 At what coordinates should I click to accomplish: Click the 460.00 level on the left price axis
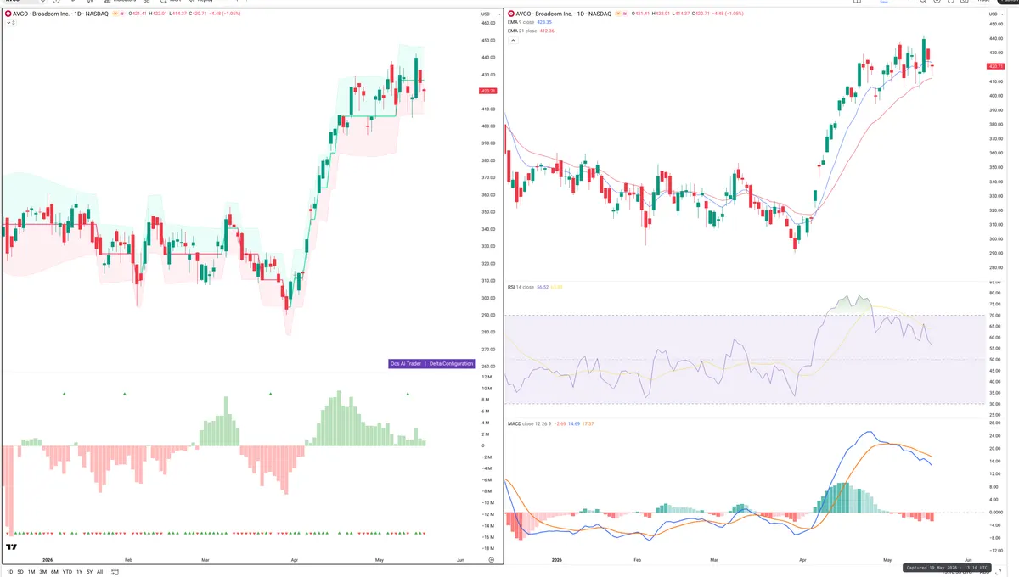(x=488, y=23)
